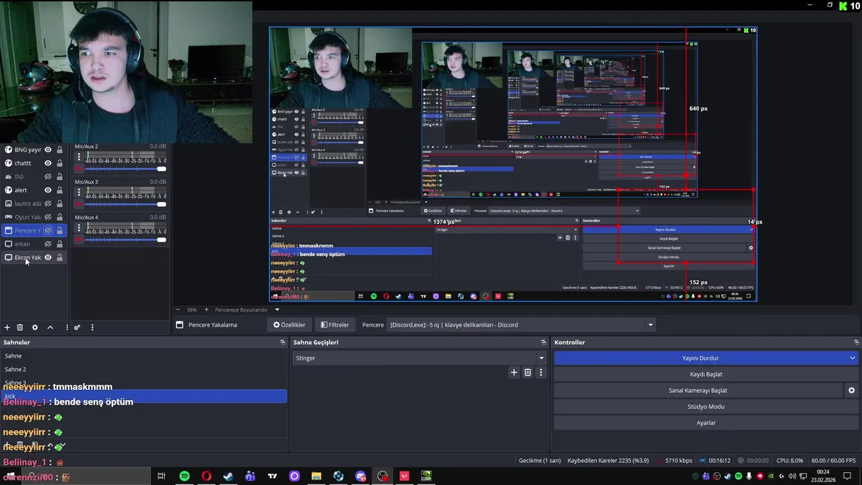Undock the Kontroller panel

[856, 342]
